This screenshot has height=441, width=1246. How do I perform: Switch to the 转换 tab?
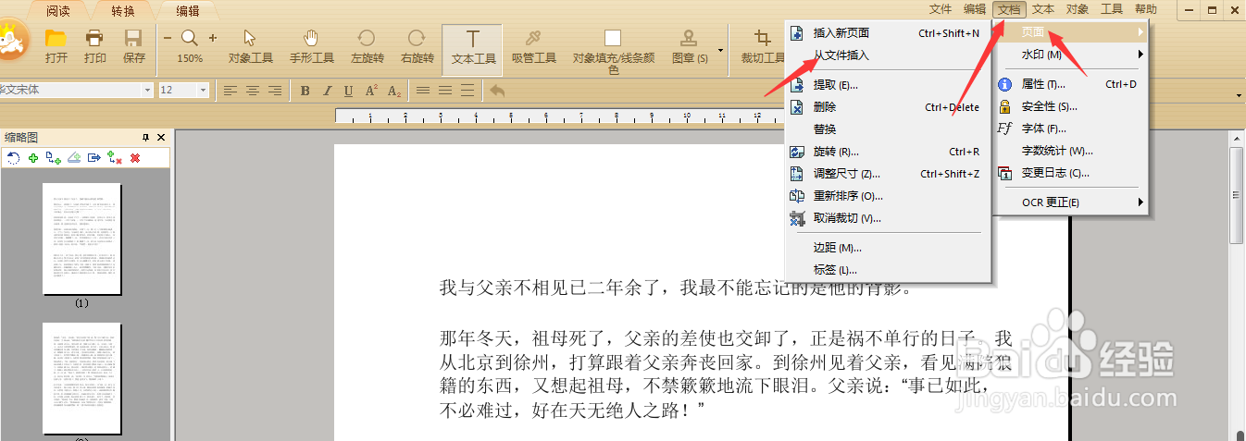point(123,11)
